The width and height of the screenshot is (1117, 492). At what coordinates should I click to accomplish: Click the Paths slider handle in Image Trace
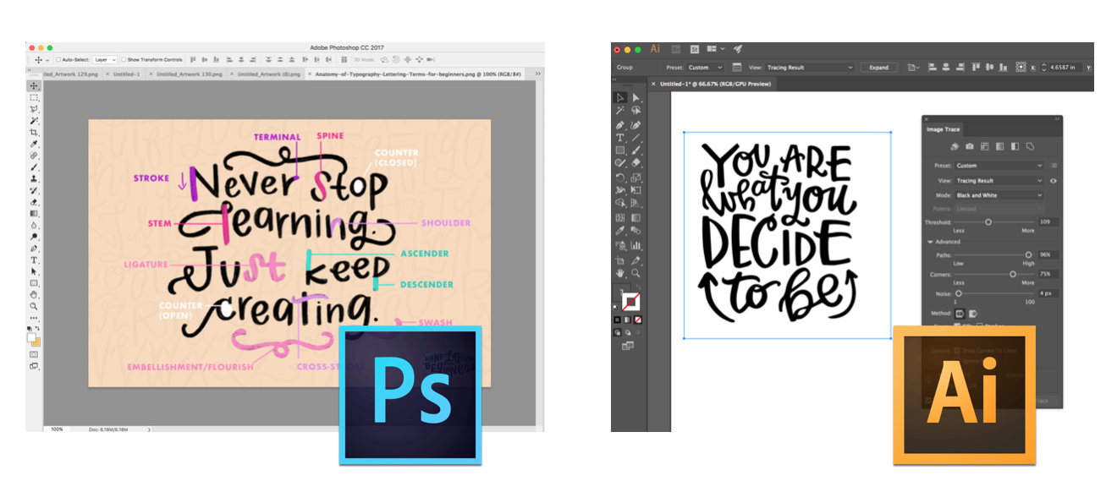click(x=1029, y=254)
